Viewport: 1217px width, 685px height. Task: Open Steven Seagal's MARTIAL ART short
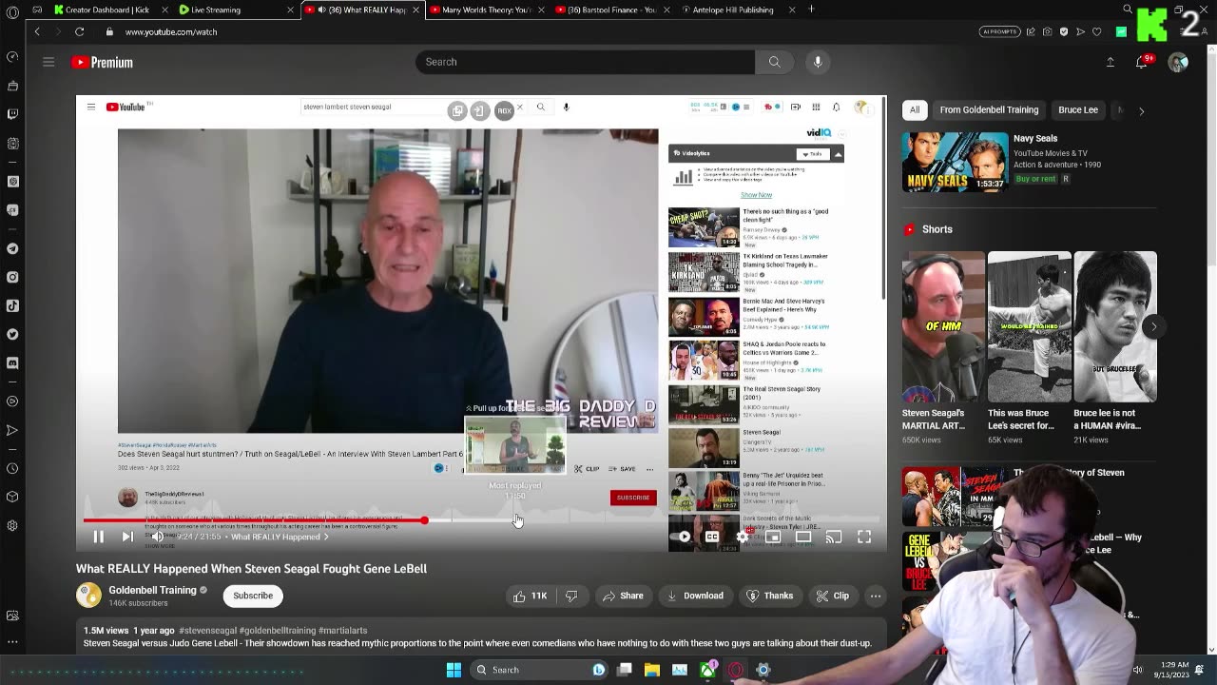[x=943, y=326]
